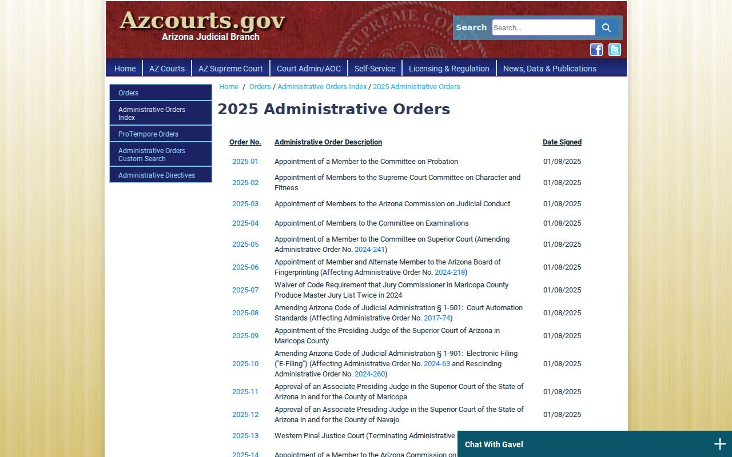This screenshot has height=457, width=732.
Task: Open the Facebook page icon
Action: pos(596,50)
